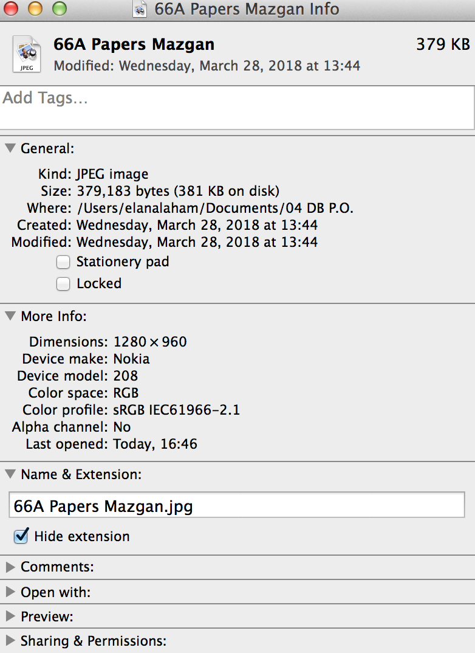Collapse the More Info section
This screenshot has height=653, width=475.
tap(10, 316)
